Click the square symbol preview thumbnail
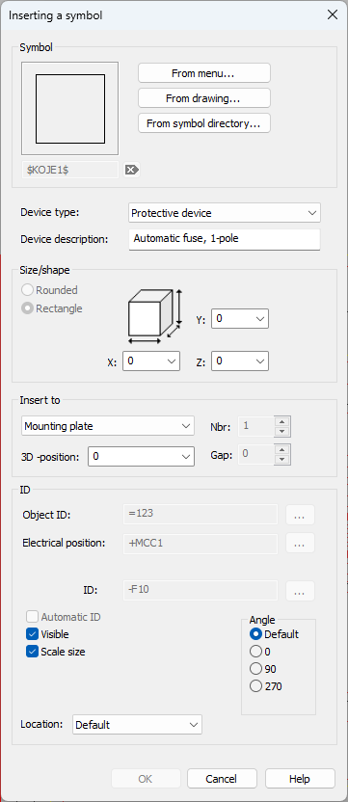This screenshot has width=348, height=802. coord(69,108)
